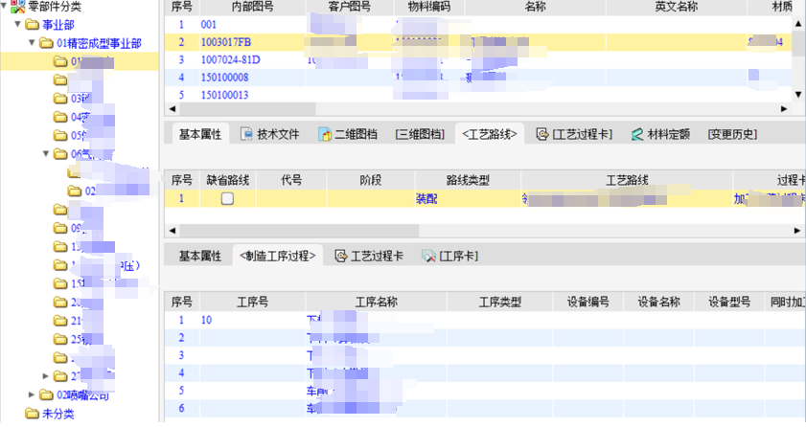Image resolution: width=806 pixels, height=427 pixels.
Task: Click the folder icon beside 事业部
Action: pos(33,25)
